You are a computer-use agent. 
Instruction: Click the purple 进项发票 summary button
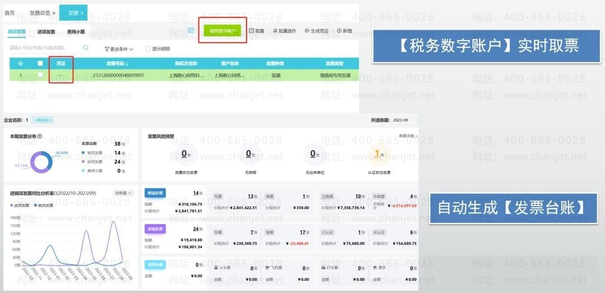(x=155, y=229)
